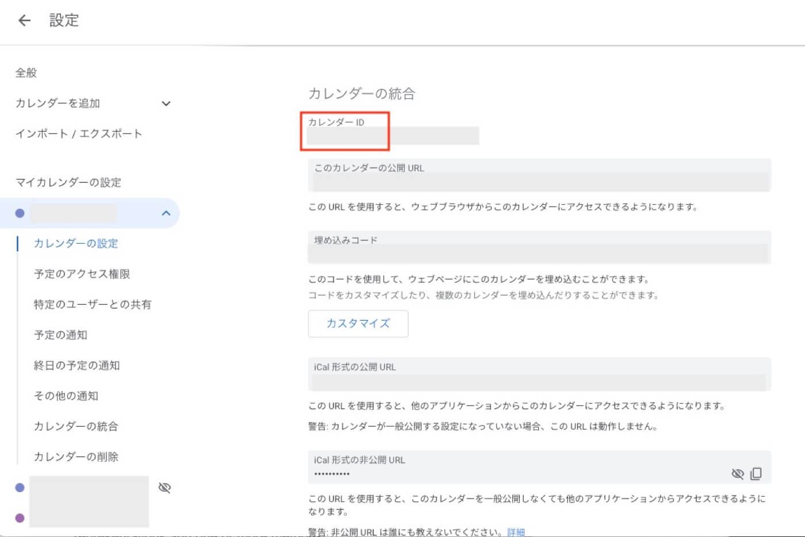The image size is (805, 537).
Task: Click the purple calendar color dot in sidebar
Action: coord(20,518)
